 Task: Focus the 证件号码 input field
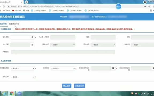(20, 37)
